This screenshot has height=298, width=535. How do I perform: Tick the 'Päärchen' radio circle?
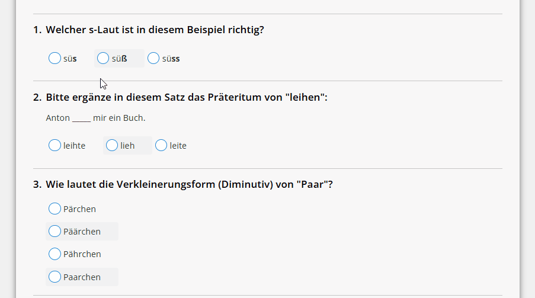[55, 232]
